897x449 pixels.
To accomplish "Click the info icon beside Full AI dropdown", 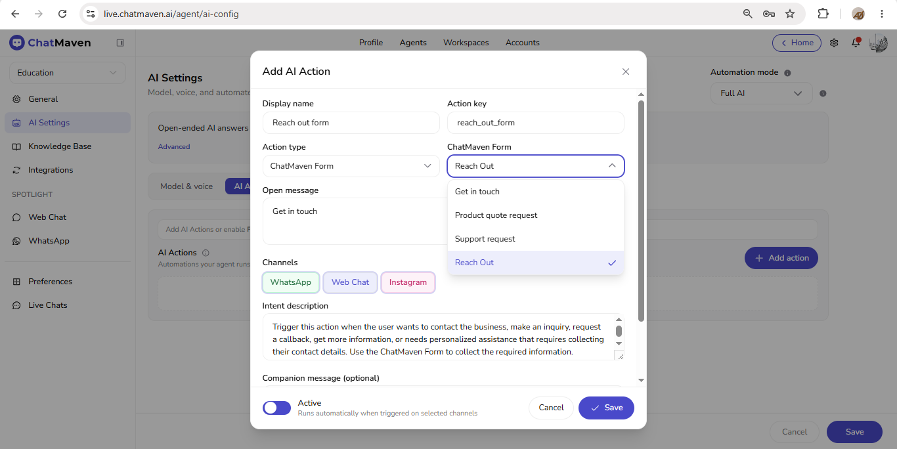I will click(x=823, y=93).
